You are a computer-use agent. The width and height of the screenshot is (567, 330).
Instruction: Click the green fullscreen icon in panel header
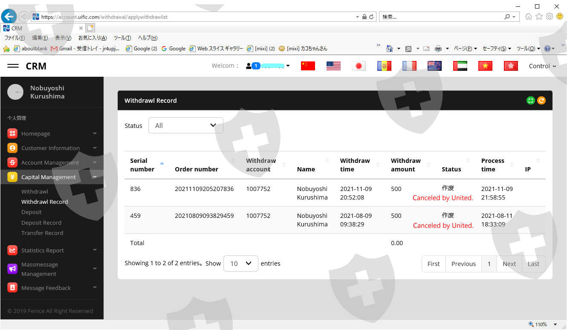(x=530, y=101)
